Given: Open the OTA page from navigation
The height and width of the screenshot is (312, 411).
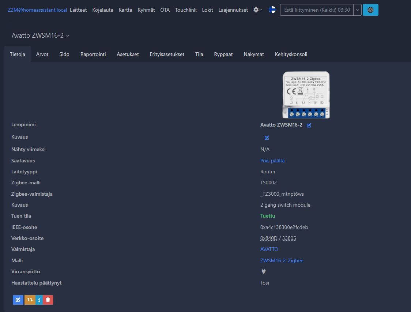Looking at the screenshot, I should pyautogui.click(x=165, y=10).
